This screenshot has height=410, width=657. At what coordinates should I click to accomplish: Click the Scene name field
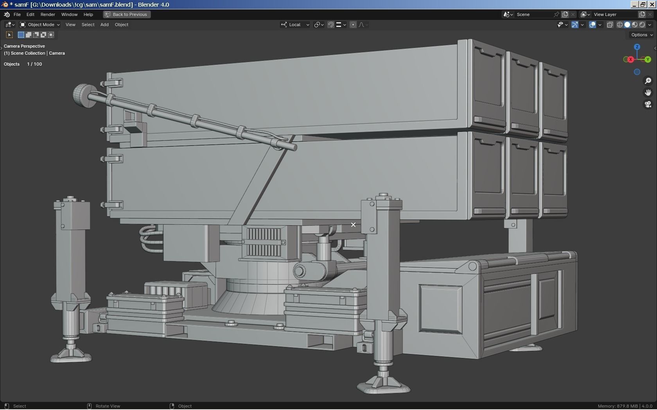click(x=534, y=14)
